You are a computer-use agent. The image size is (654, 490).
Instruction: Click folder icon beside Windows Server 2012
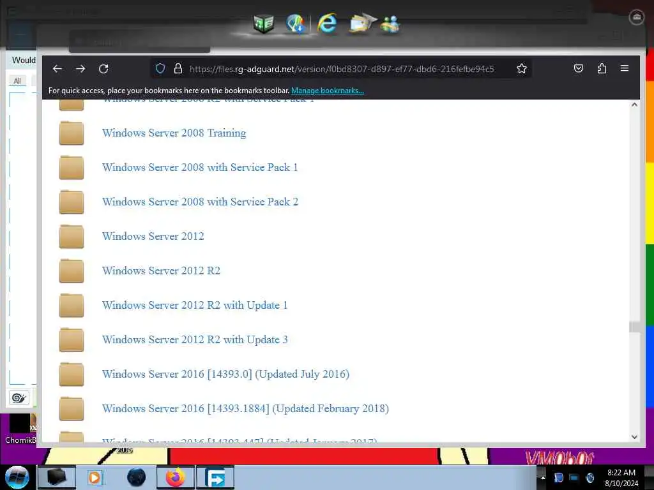click(x=72, y=237)
